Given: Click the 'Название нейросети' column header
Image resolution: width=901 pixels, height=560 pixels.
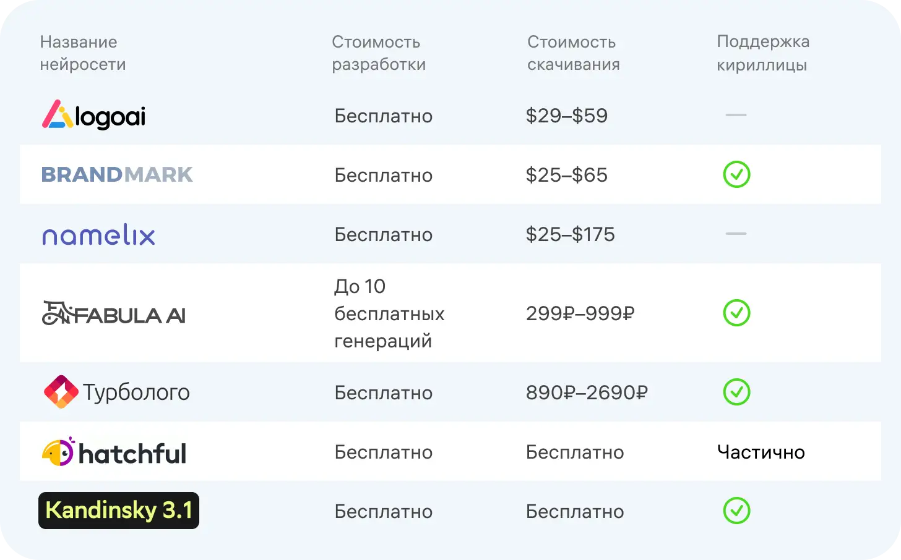Looking at the screenshot, I should pyautogui.click(x=83, y=53).
